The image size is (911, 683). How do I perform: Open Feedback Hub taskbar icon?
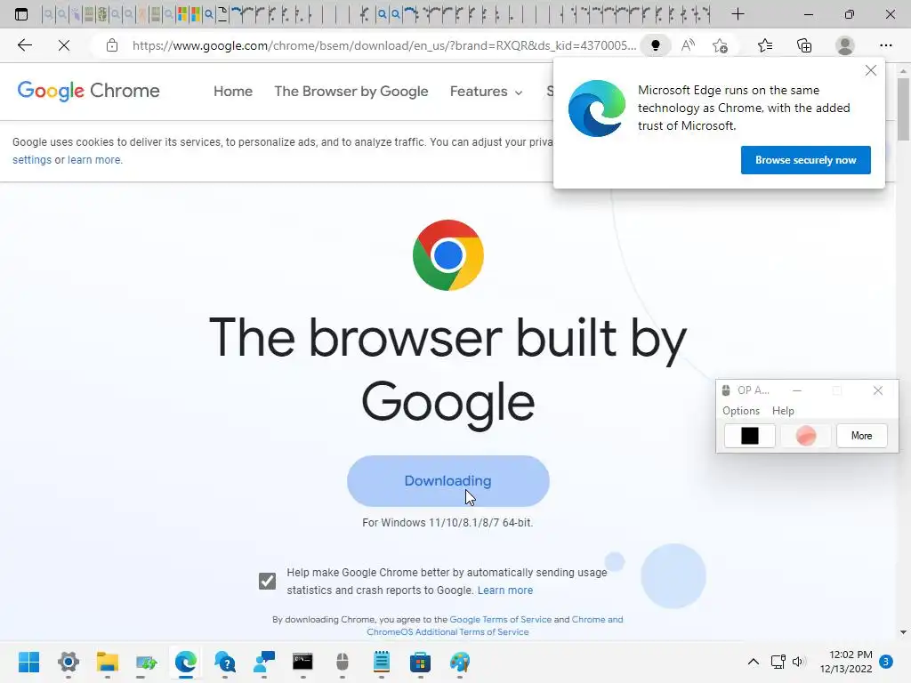[x=263, y=662]
